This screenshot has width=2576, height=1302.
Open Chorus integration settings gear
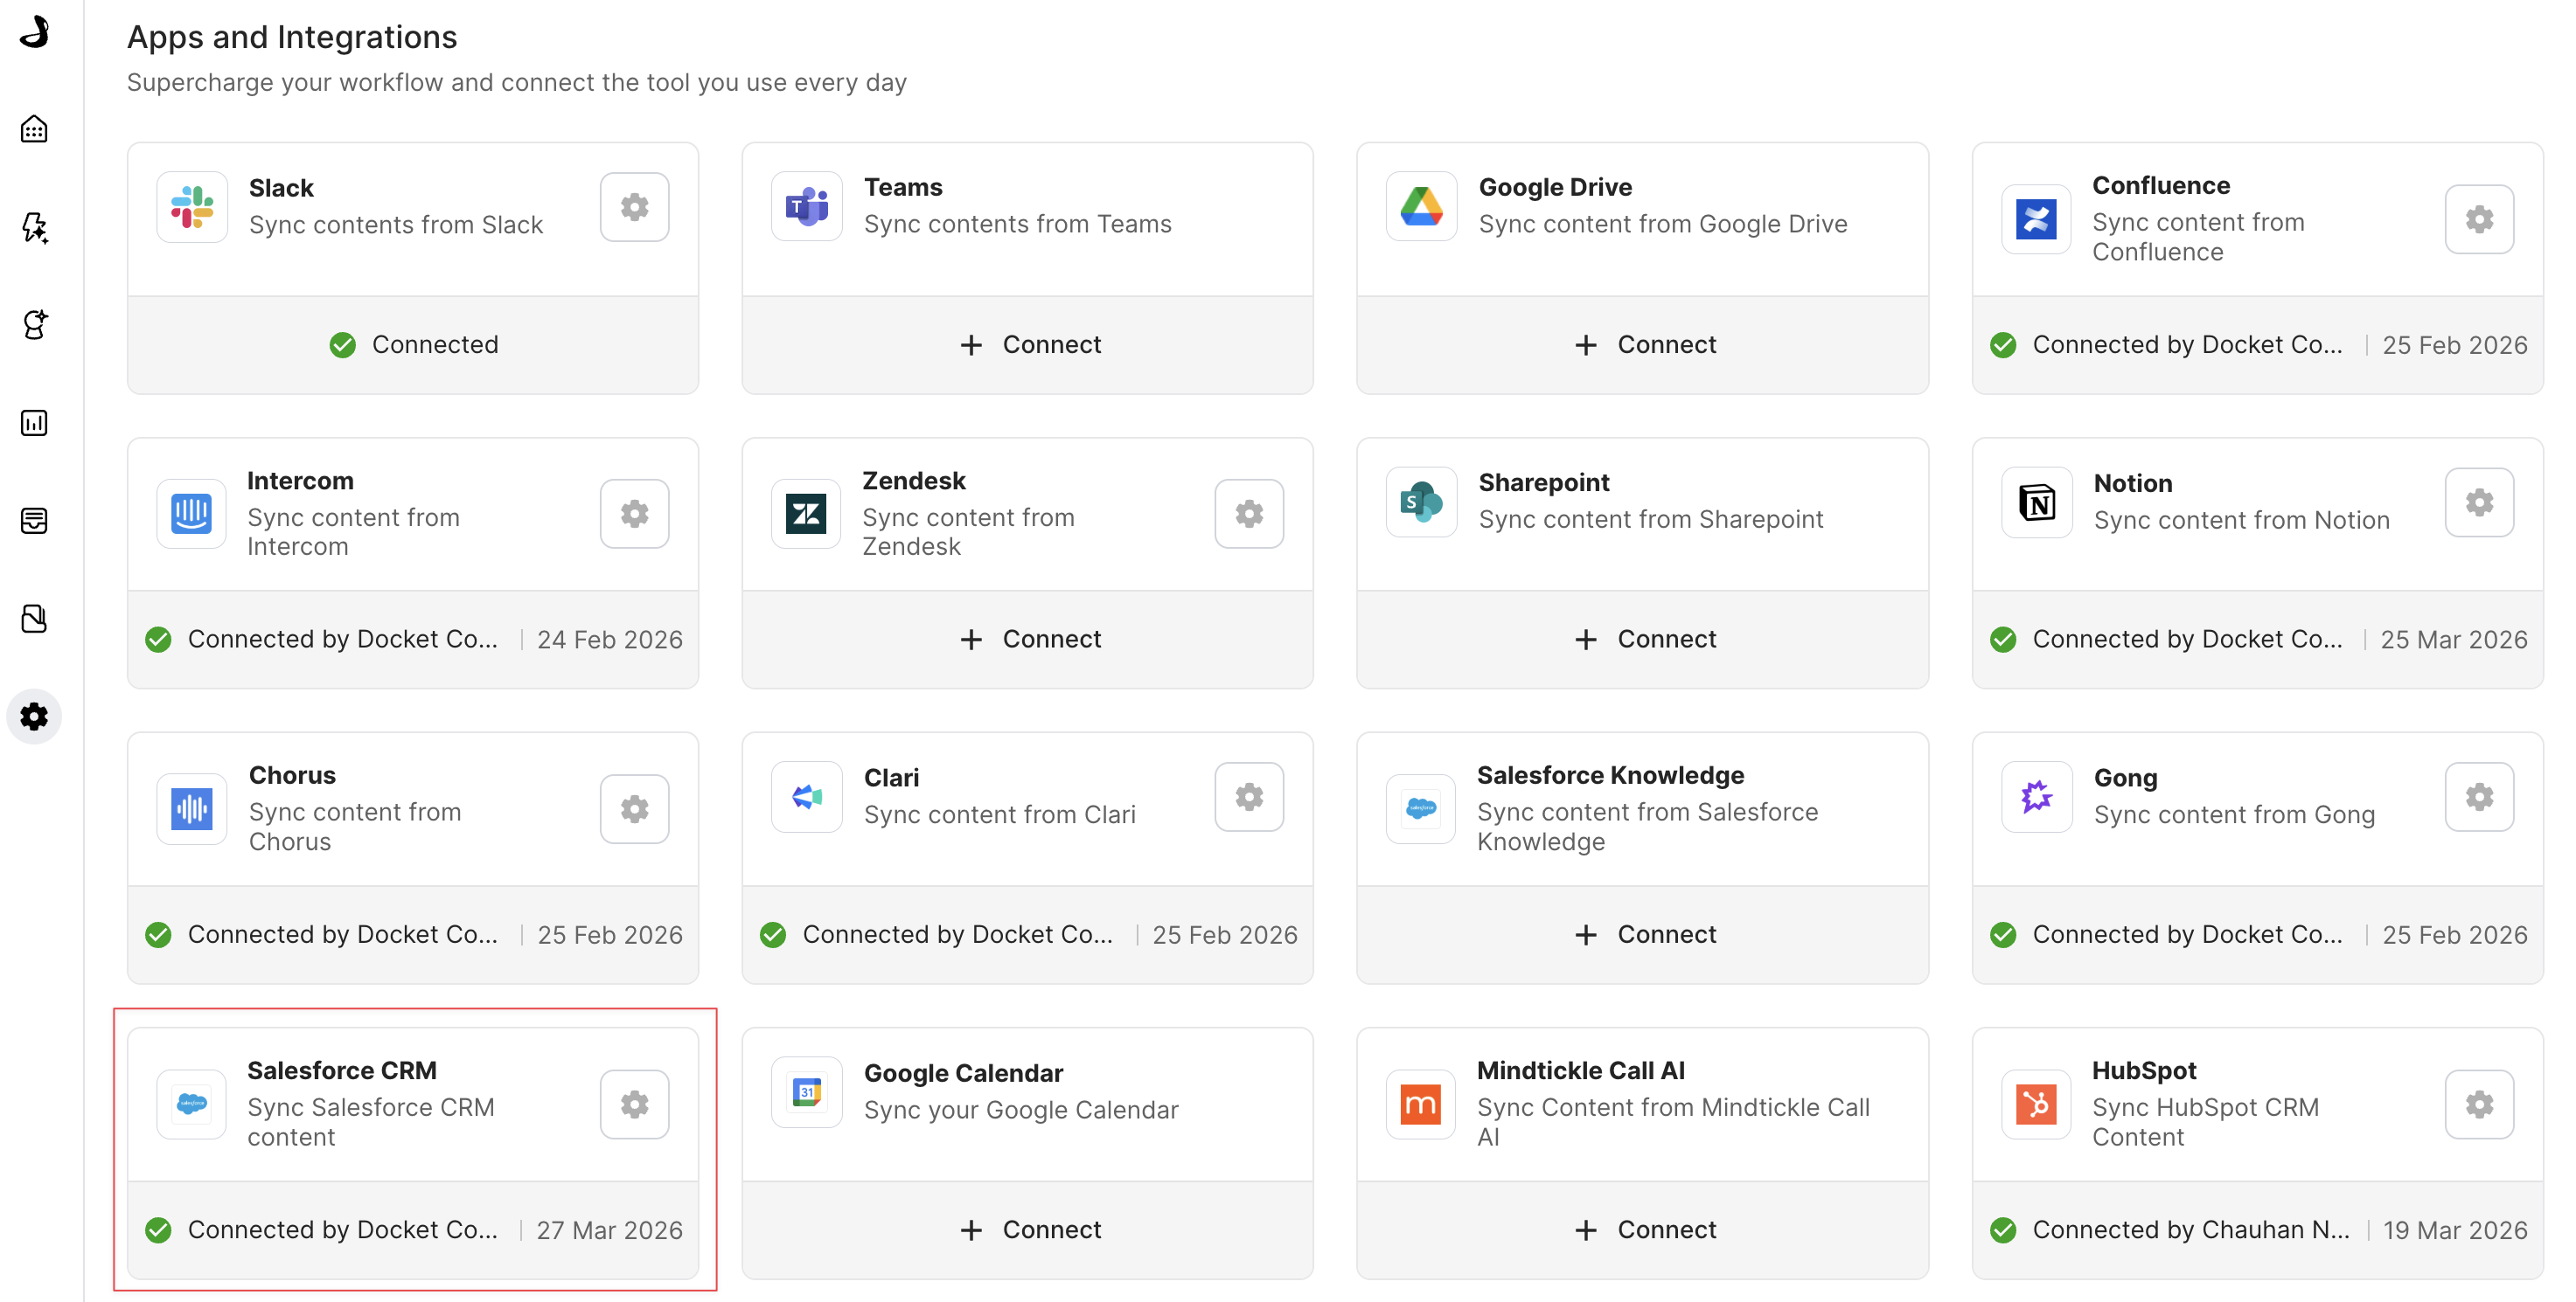coord(634,808)
